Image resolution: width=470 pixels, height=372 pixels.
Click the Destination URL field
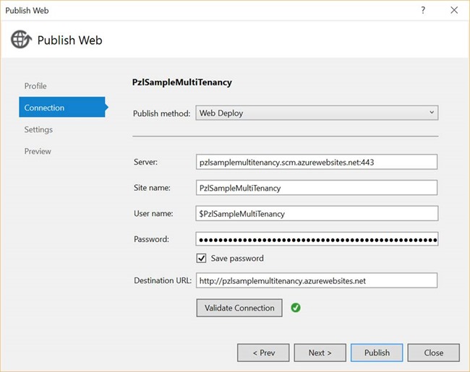(x=317, y=281)
